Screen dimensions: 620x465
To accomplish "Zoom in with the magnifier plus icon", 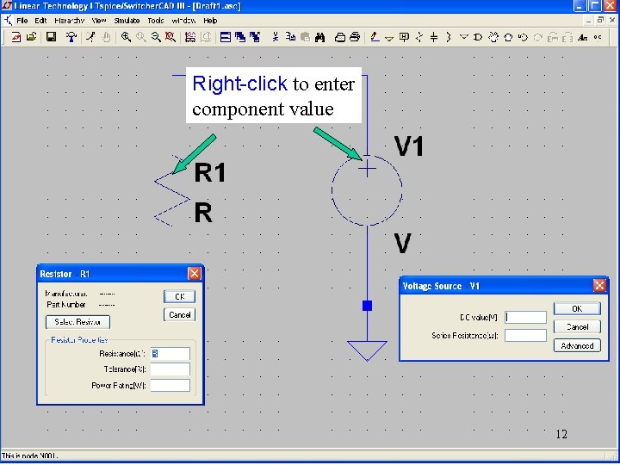I will (126, 37).
